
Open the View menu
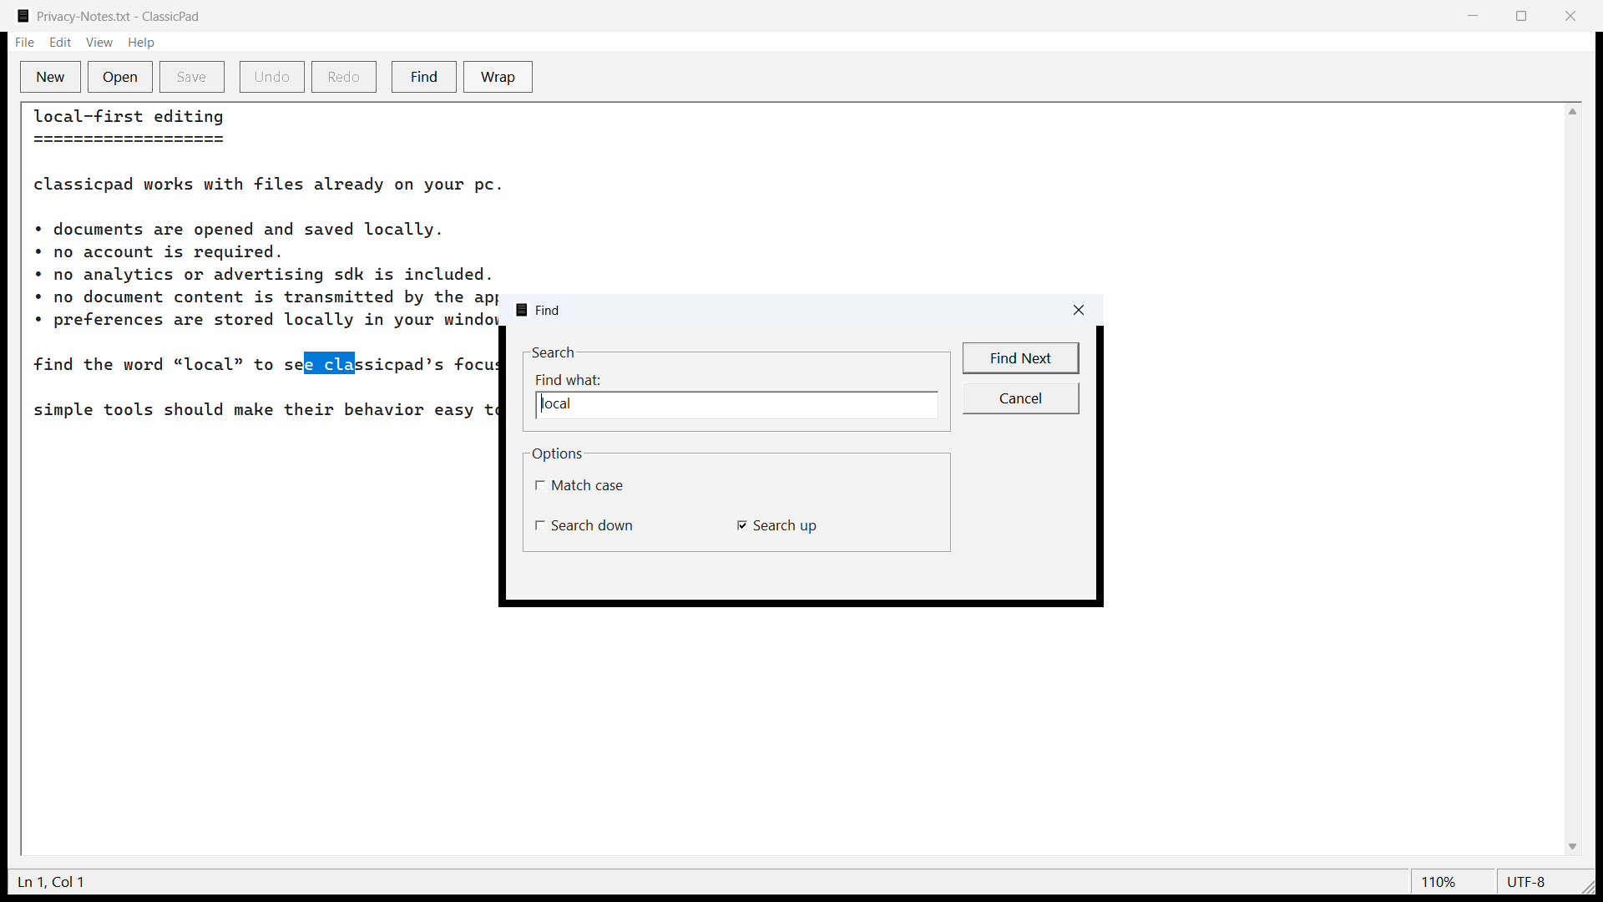tap(99, 42)
